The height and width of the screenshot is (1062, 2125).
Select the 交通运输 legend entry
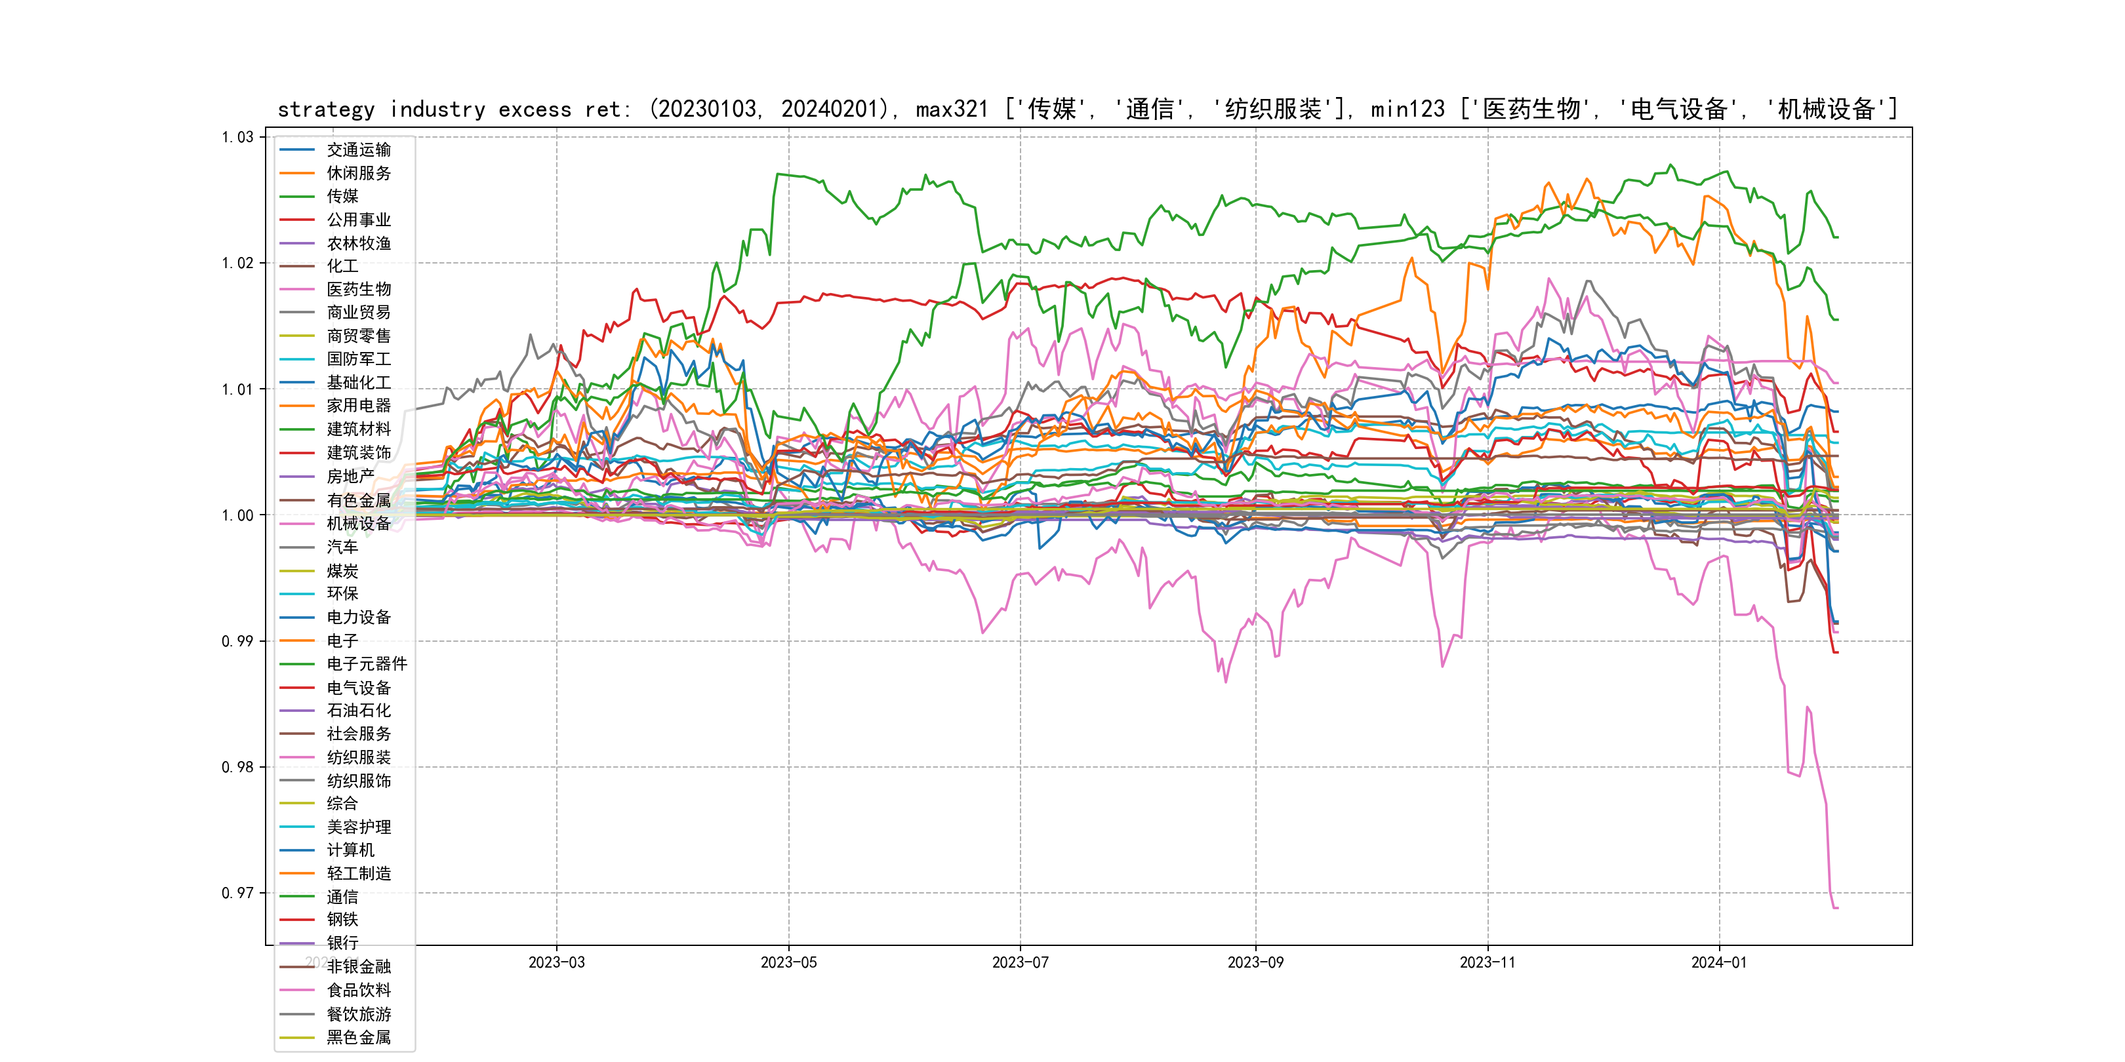[358, 149]
